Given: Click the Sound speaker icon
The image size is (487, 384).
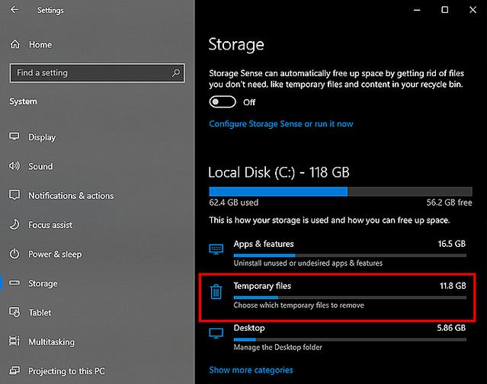Looking at the screenshot, I should pos(14,166).
